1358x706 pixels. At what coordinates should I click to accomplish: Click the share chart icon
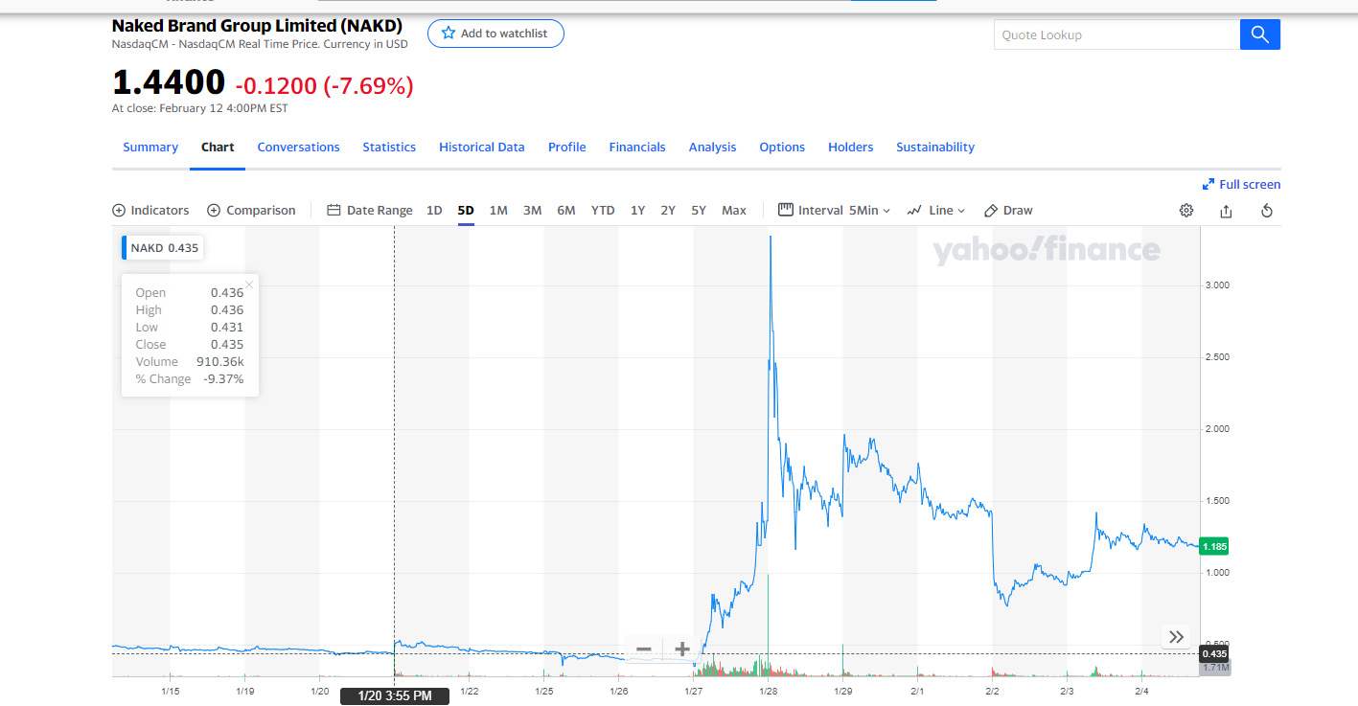pos(1226,211)
